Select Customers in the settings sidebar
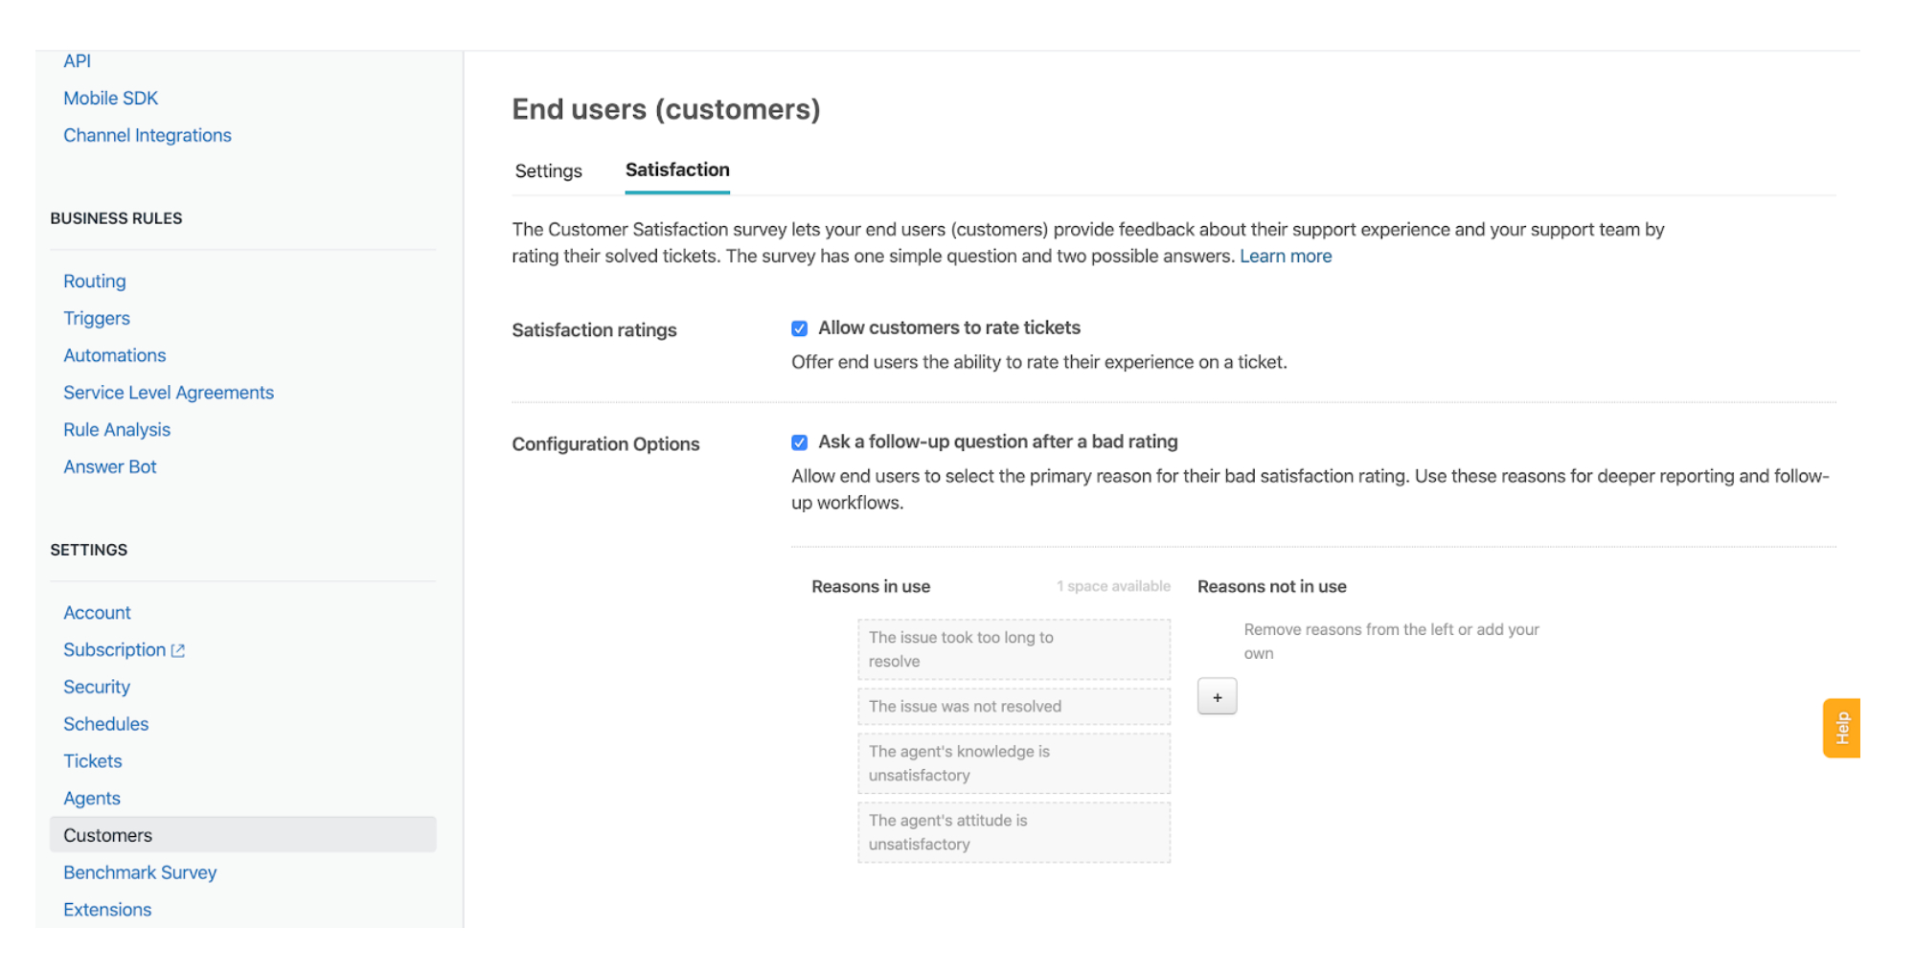 coord(106,835)
